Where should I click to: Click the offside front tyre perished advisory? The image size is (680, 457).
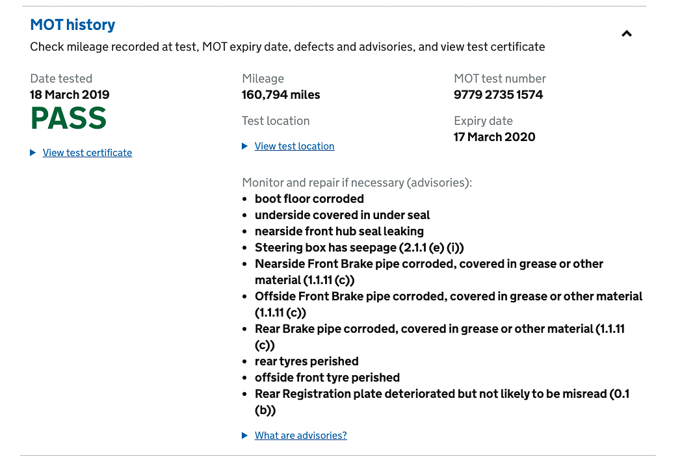point(327,378)
